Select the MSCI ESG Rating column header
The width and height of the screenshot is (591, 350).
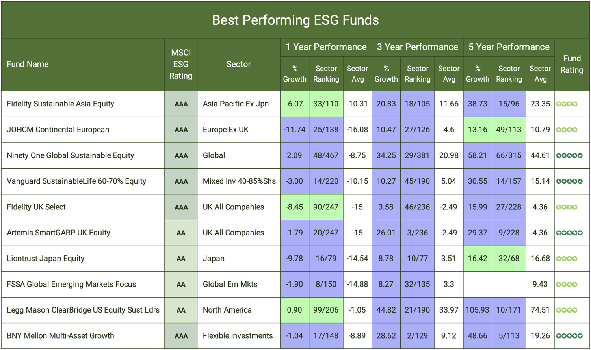[x=181, y=64]
